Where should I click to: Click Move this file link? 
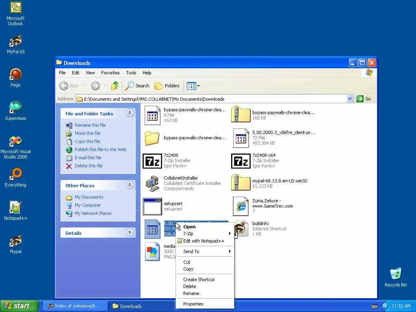pyautogui.click(x=88, y=133)
